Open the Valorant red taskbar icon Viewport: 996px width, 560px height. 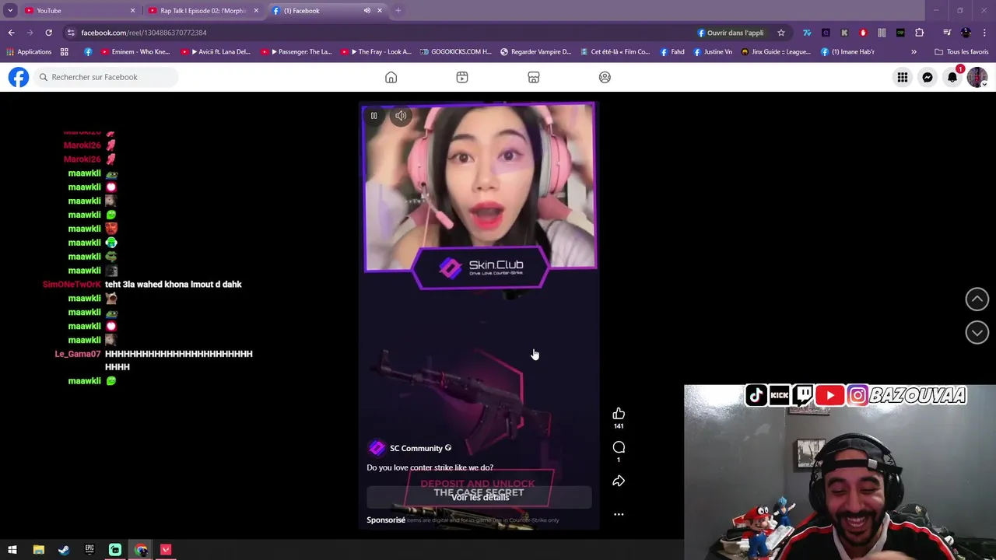(x=166, y=550)
